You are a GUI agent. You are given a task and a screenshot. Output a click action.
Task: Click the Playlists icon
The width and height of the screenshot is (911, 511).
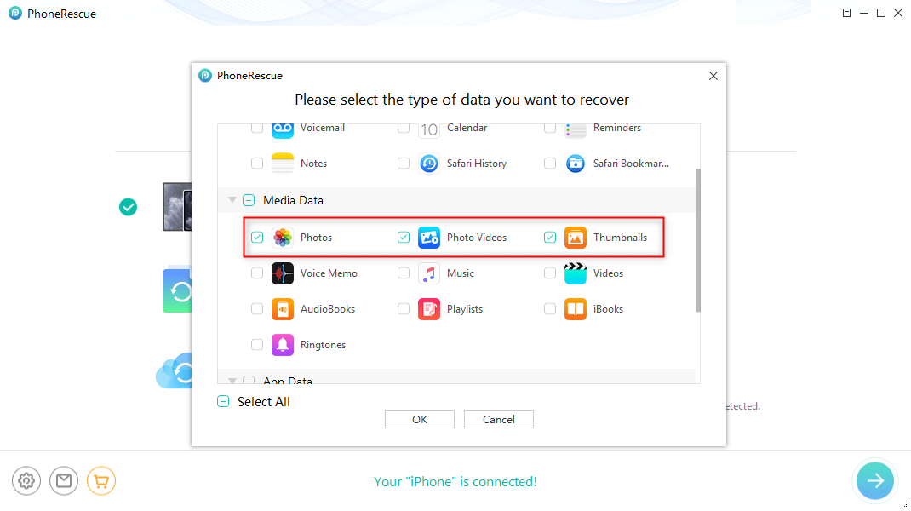[x=429, y=309]
